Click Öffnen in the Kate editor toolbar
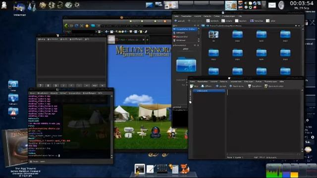 [206, 86]
